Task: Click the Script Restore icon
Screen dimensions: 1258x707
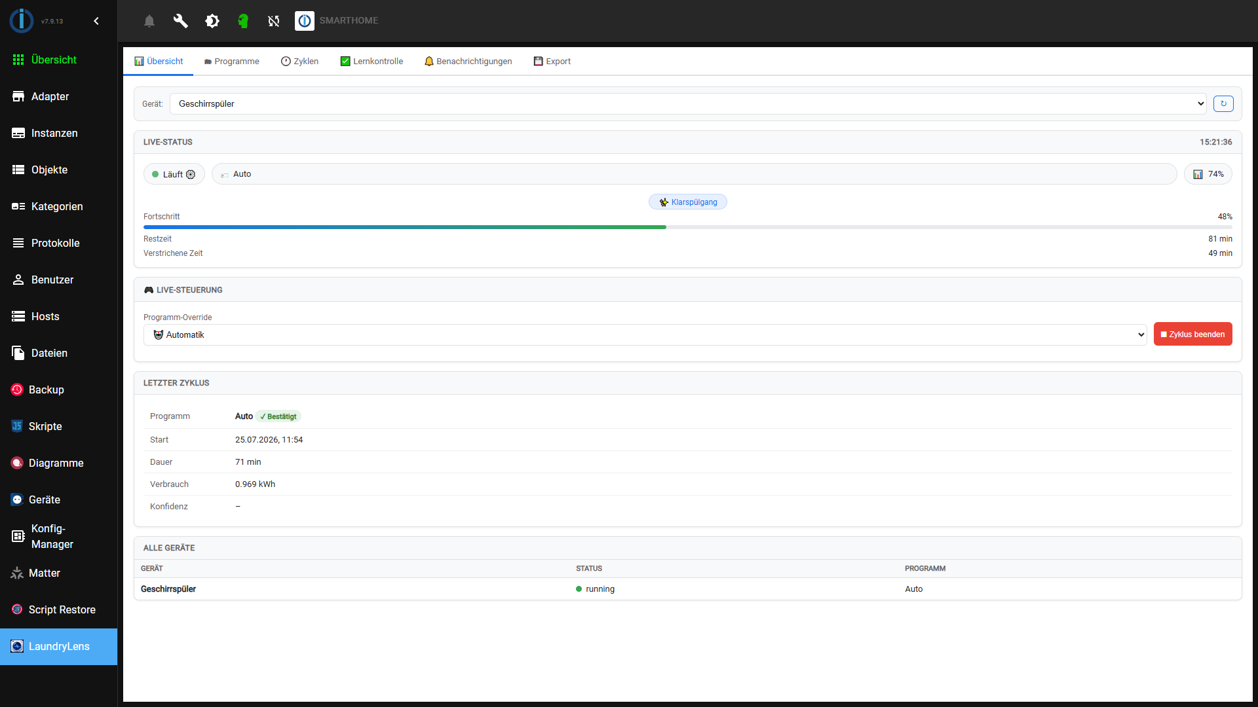Action: pos(17,609)
